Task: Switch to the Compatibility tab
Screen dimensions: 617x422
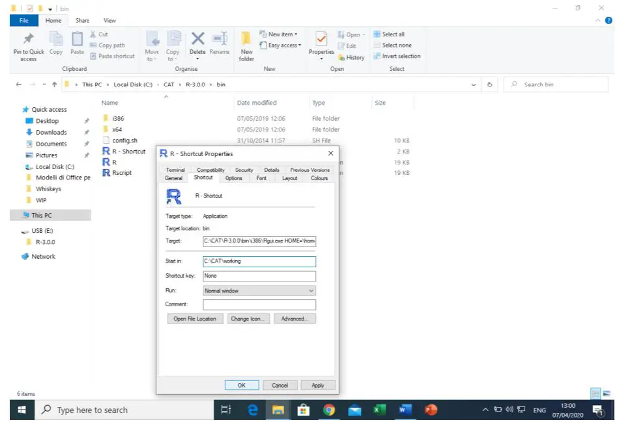Action: 210,170
